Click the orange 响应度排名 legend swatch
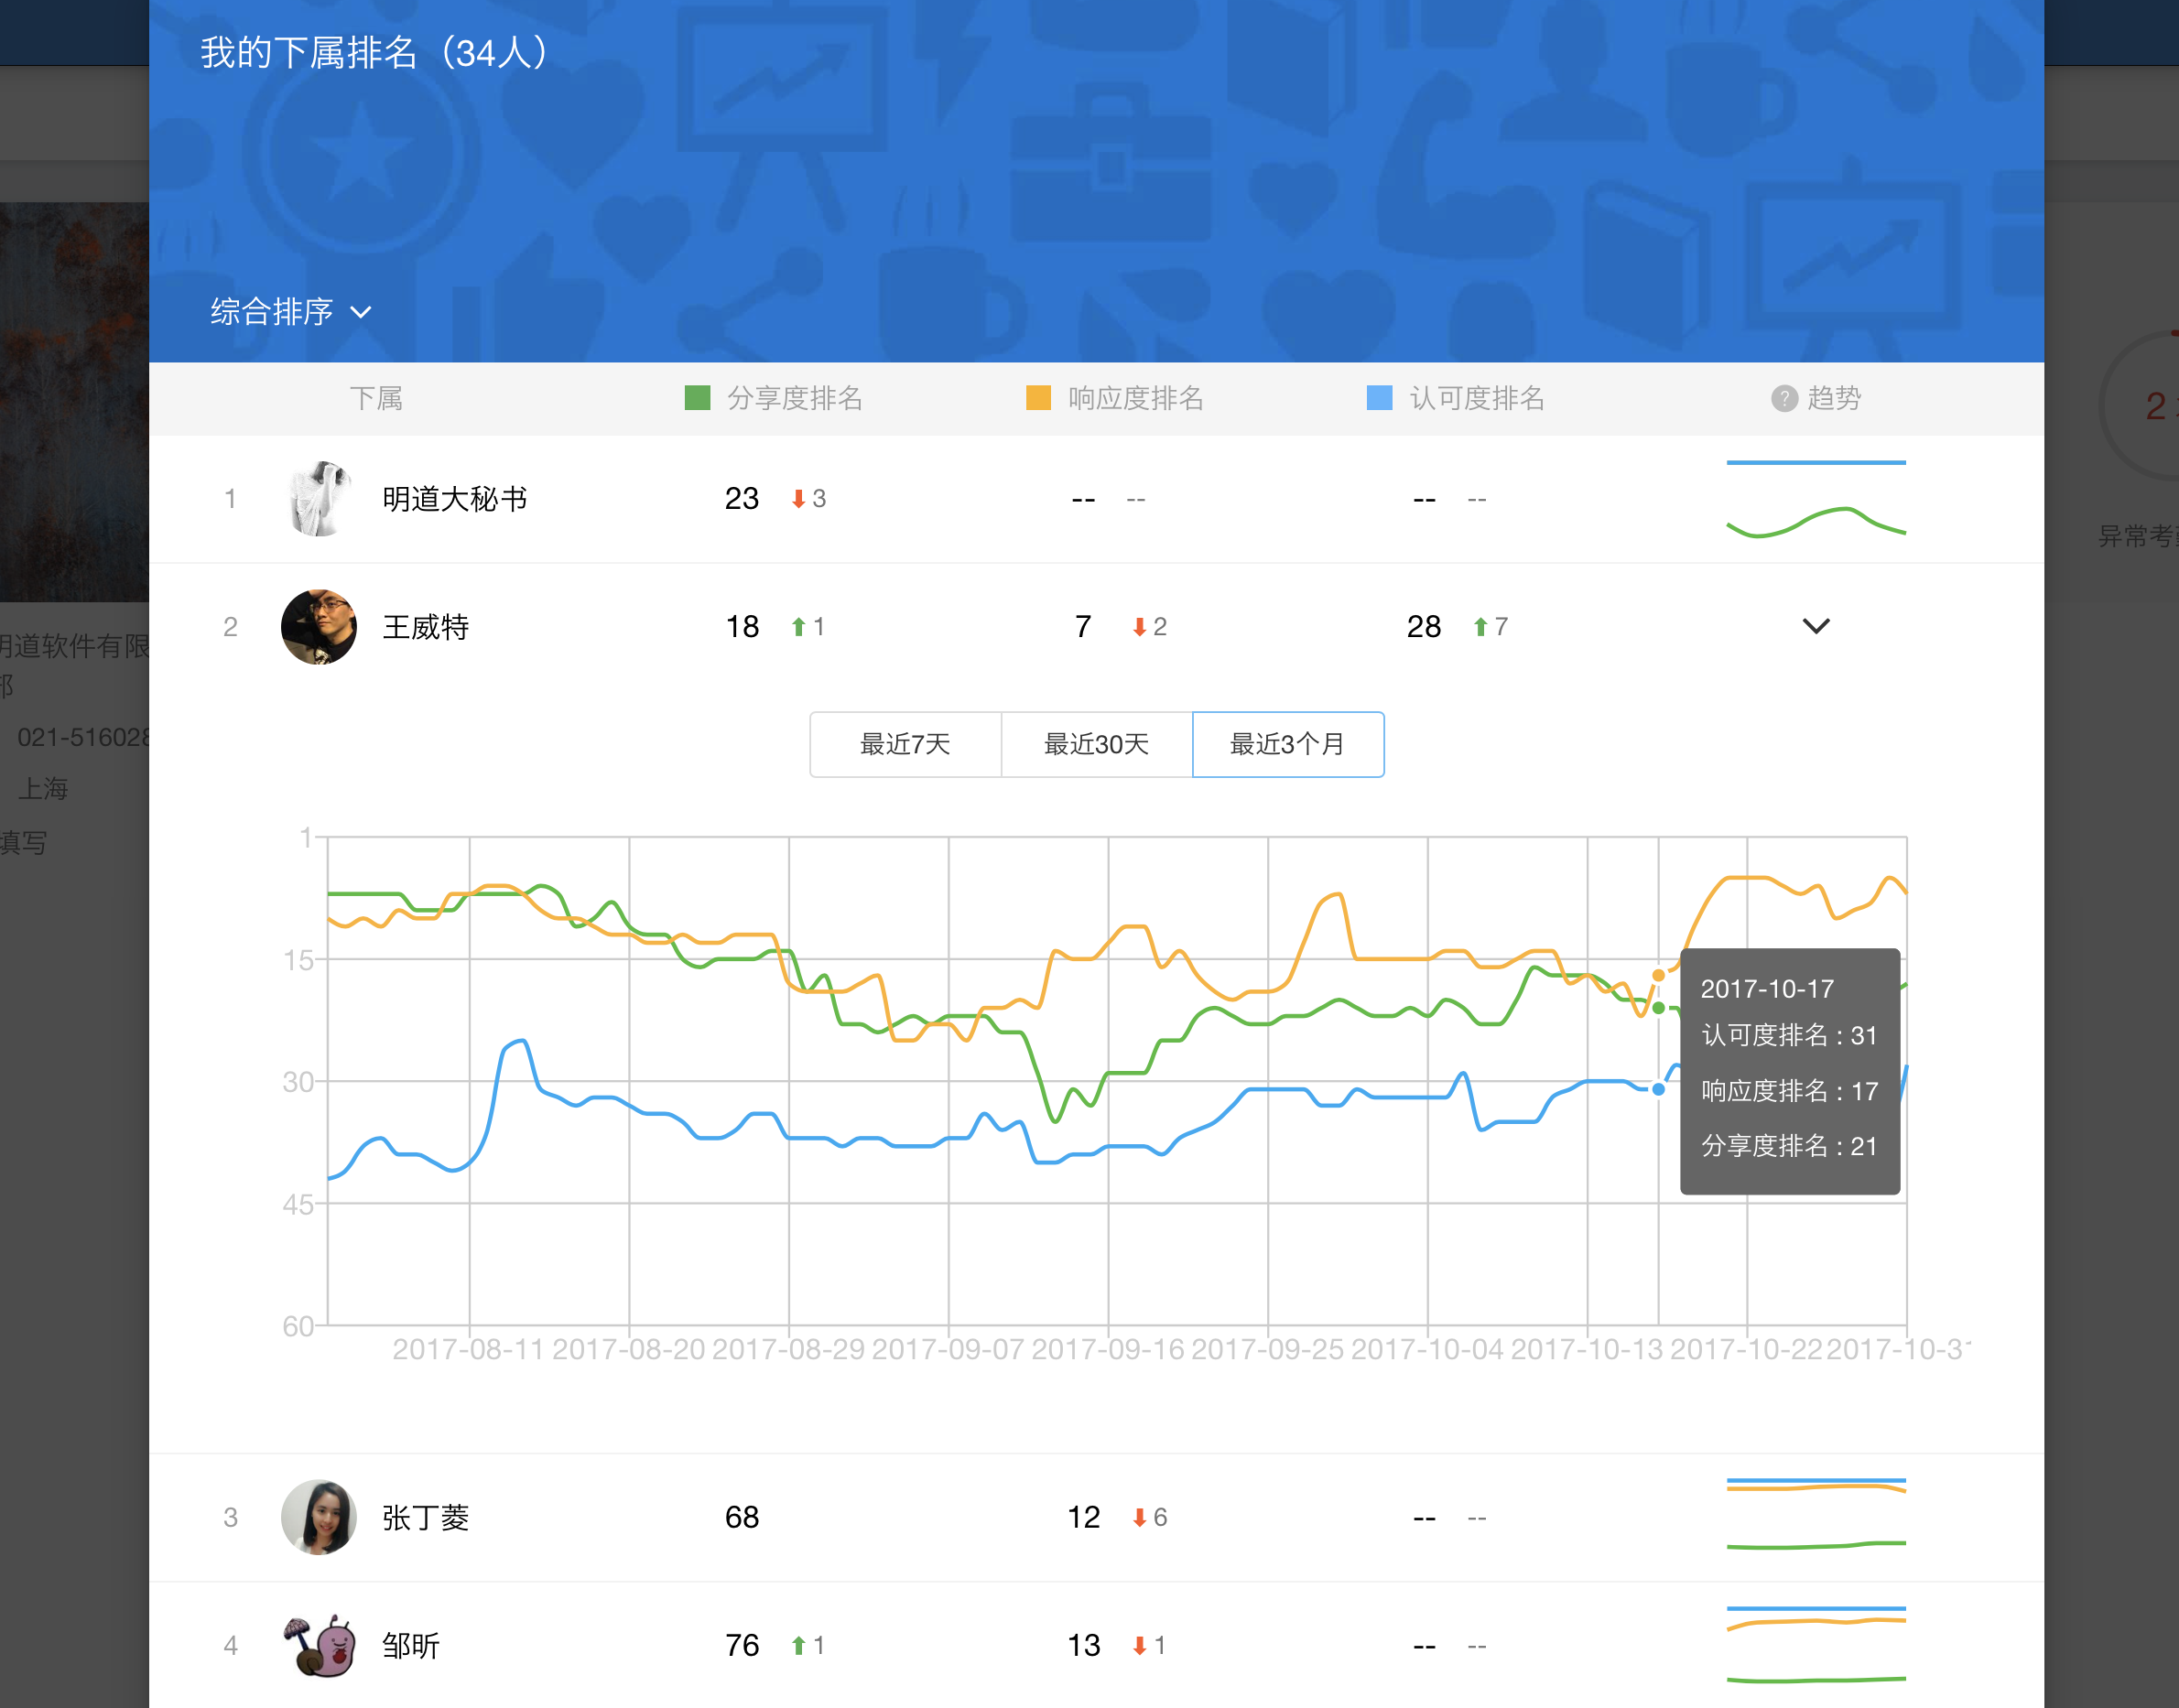Screen dimensions: 2179x1708 (1038, 398)
